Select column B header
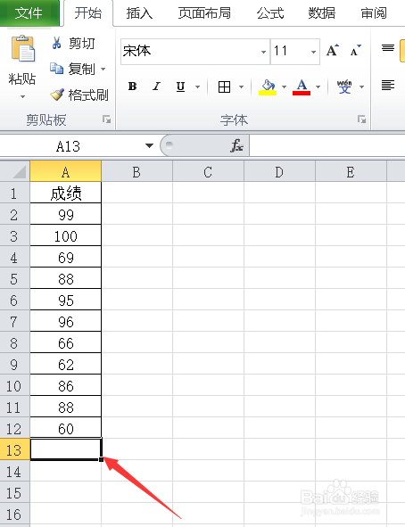Image resolution: width=405 pixels, height=527 pixels. tap(136, 172)
